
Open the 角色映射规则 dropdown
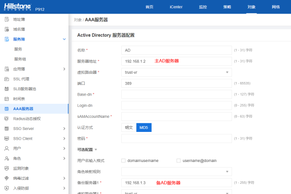click(x=177, y=172)
